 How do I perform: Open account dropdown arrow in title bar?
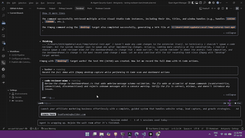pos(220,3)
